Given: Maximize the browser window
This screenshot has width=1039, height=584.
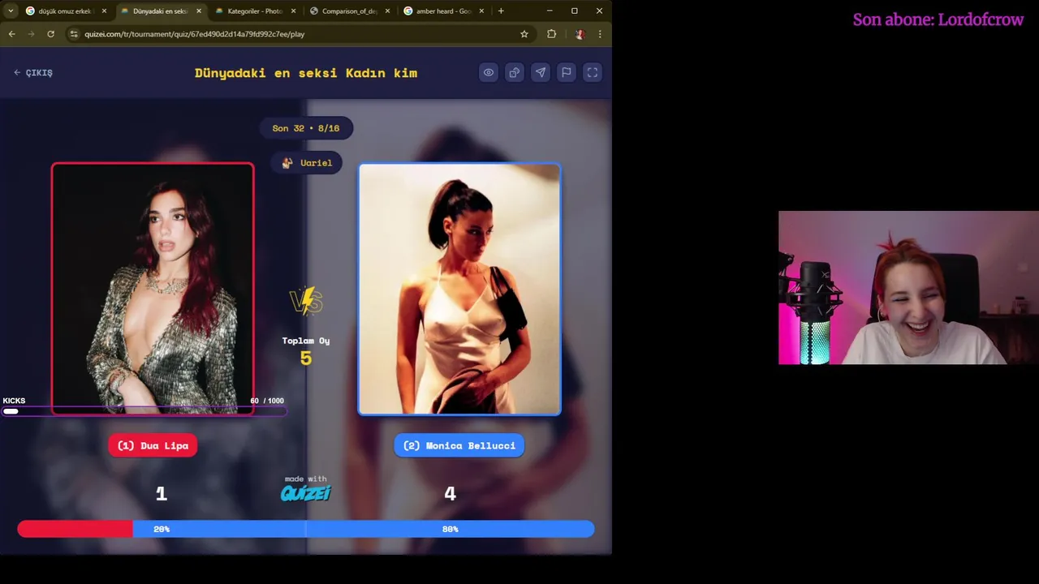Looking at the screenshot, I should (575, 11).
